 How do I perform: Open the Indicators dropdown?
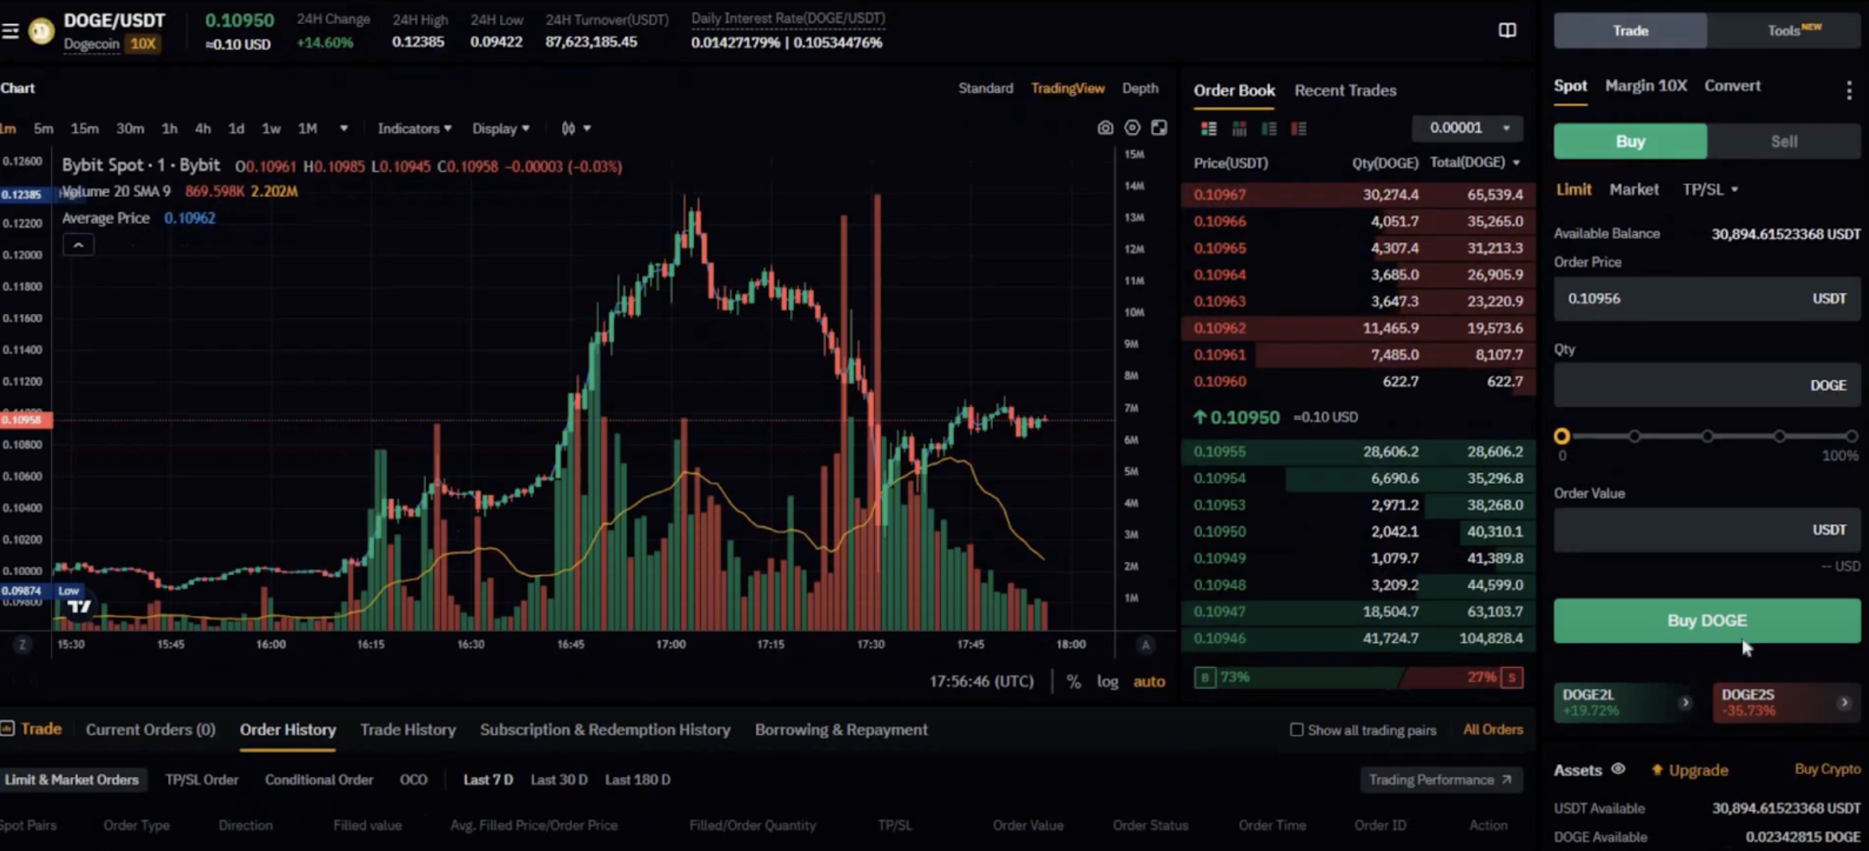click(415, 128)
